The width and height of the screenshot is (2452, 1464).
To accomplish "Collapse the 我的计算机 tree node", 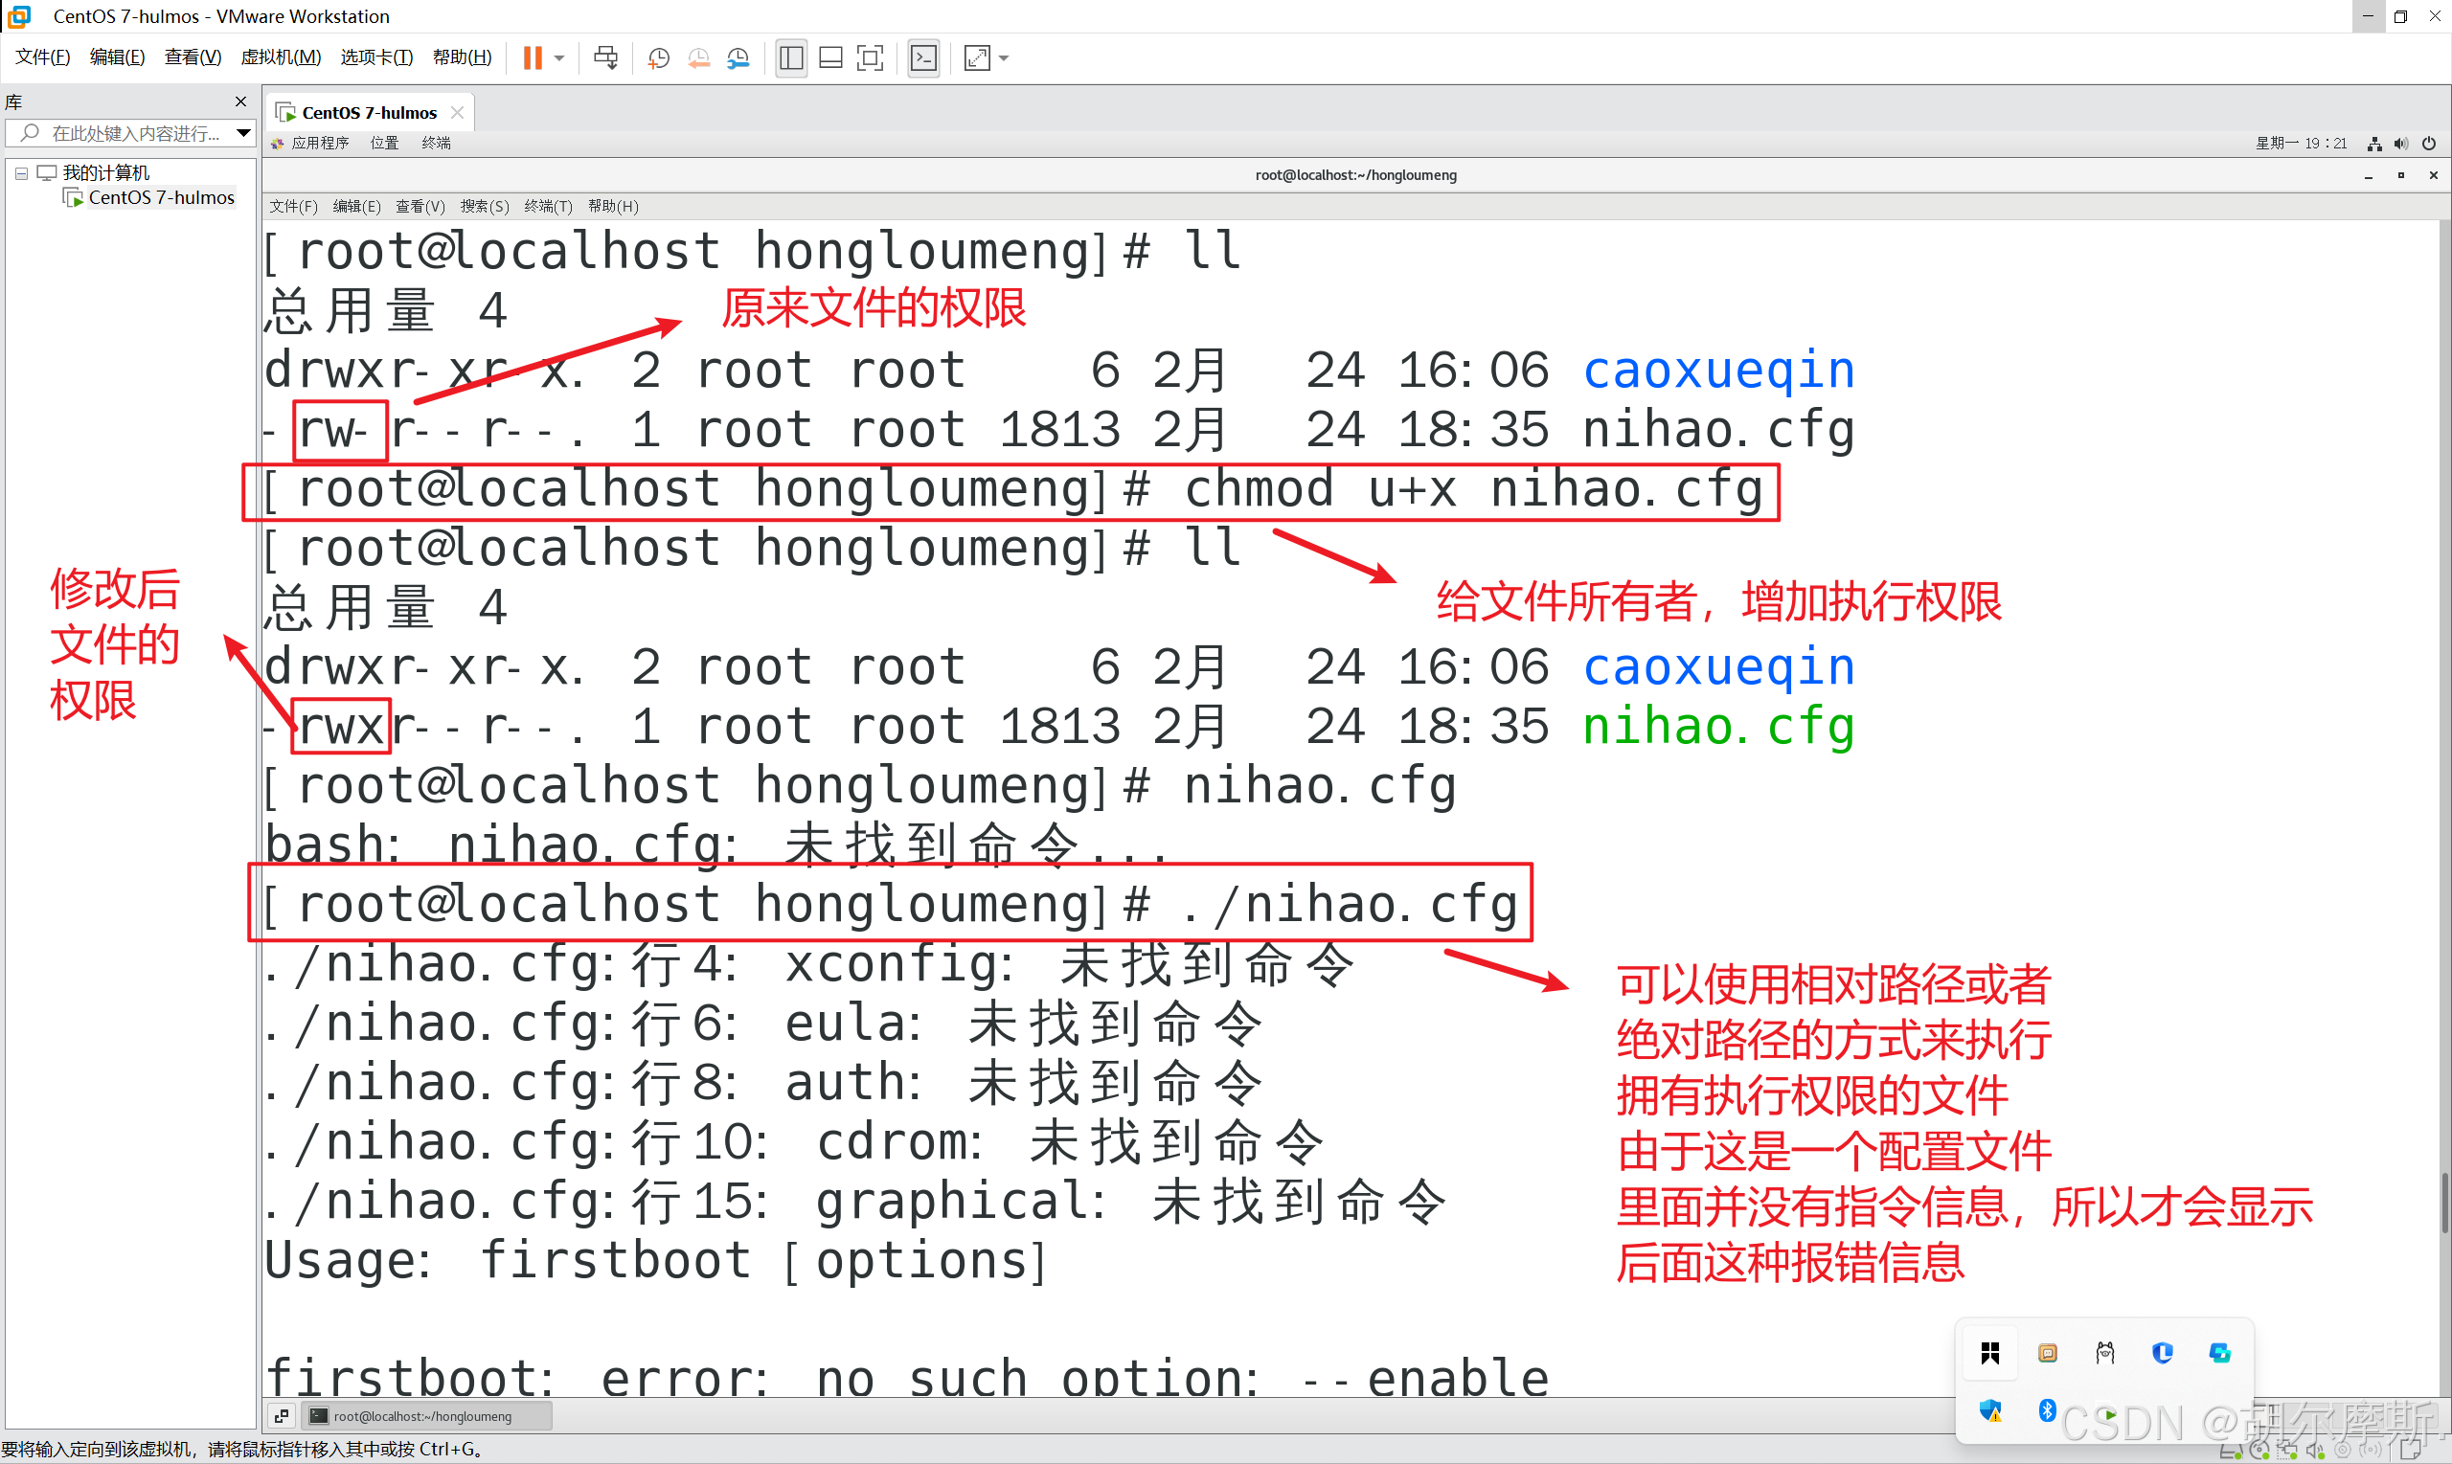I will click(21, 172).
